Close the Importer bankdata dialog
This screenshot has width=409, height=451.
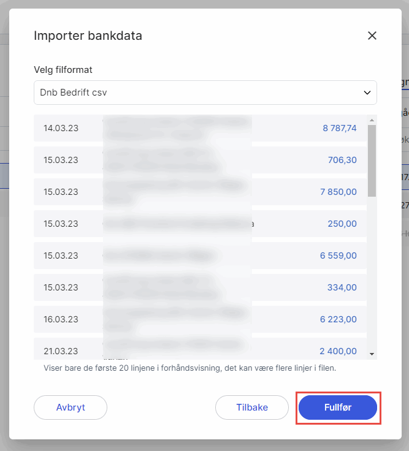pos(372,36)
